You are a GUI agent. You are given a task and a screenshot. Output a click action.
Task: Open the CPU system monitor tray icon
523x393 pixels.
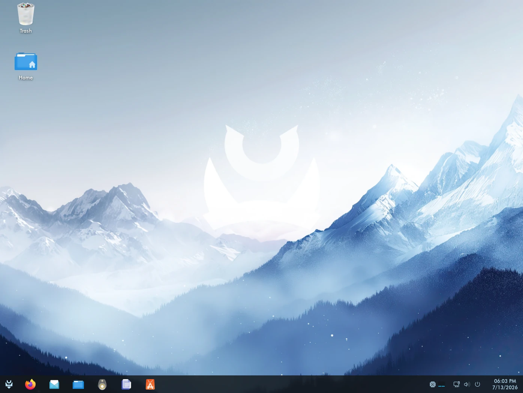tap(433, 384)
